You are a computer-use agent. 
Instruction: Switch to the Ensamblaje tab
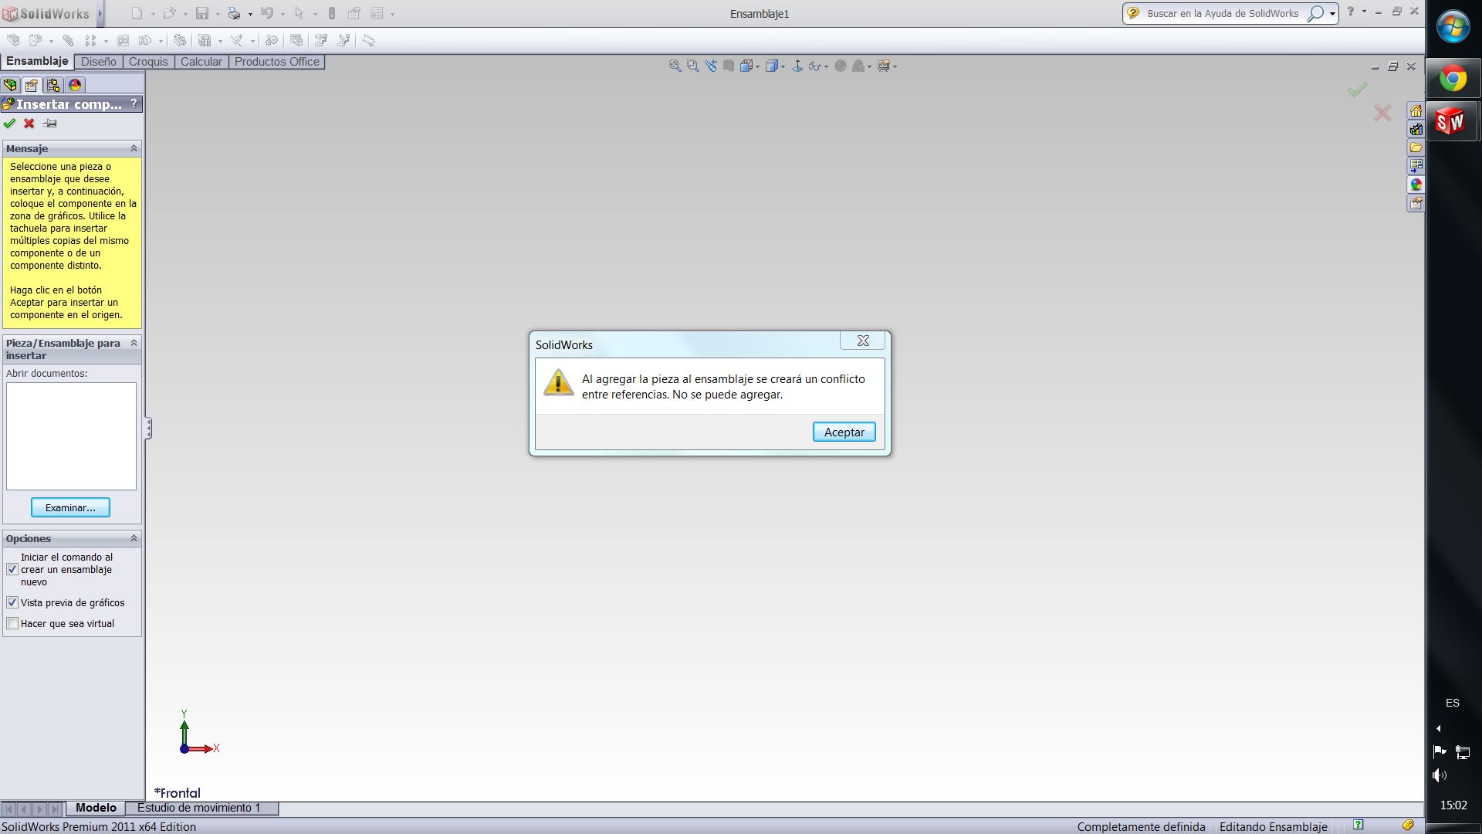coord(37,61)
